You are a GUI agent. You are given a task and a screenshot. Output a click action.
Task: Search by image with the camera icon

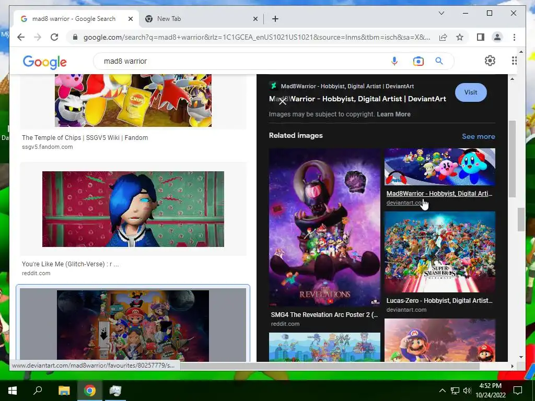pos(418,61)
